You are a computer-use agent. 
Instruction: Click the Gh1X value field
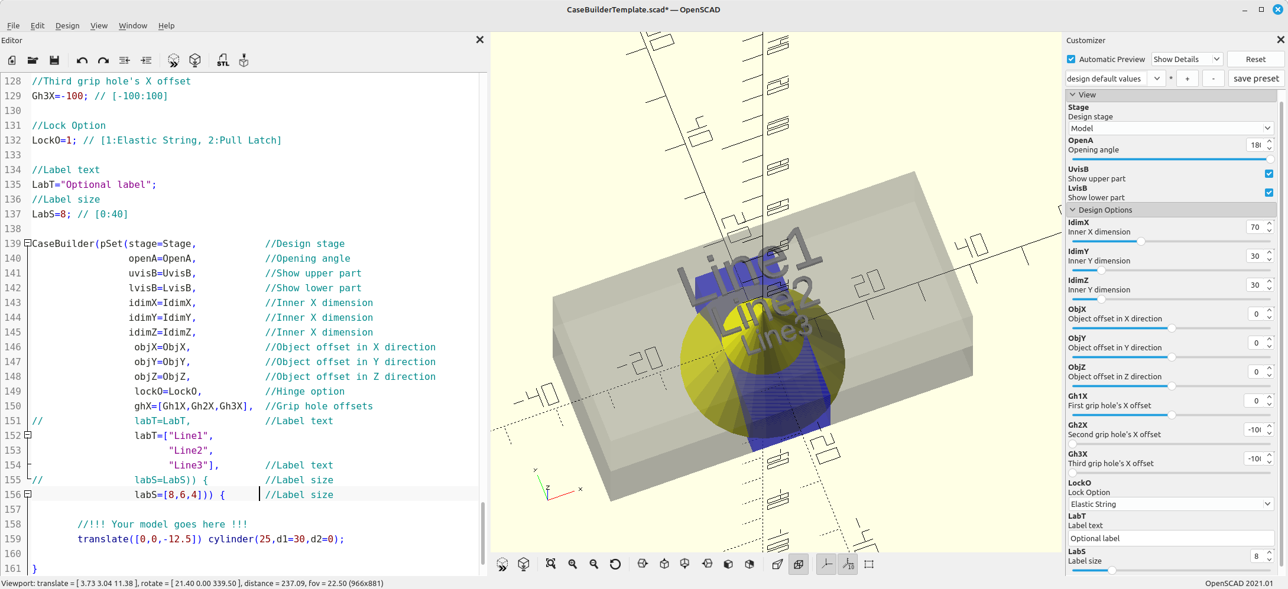coord(1255,401)
